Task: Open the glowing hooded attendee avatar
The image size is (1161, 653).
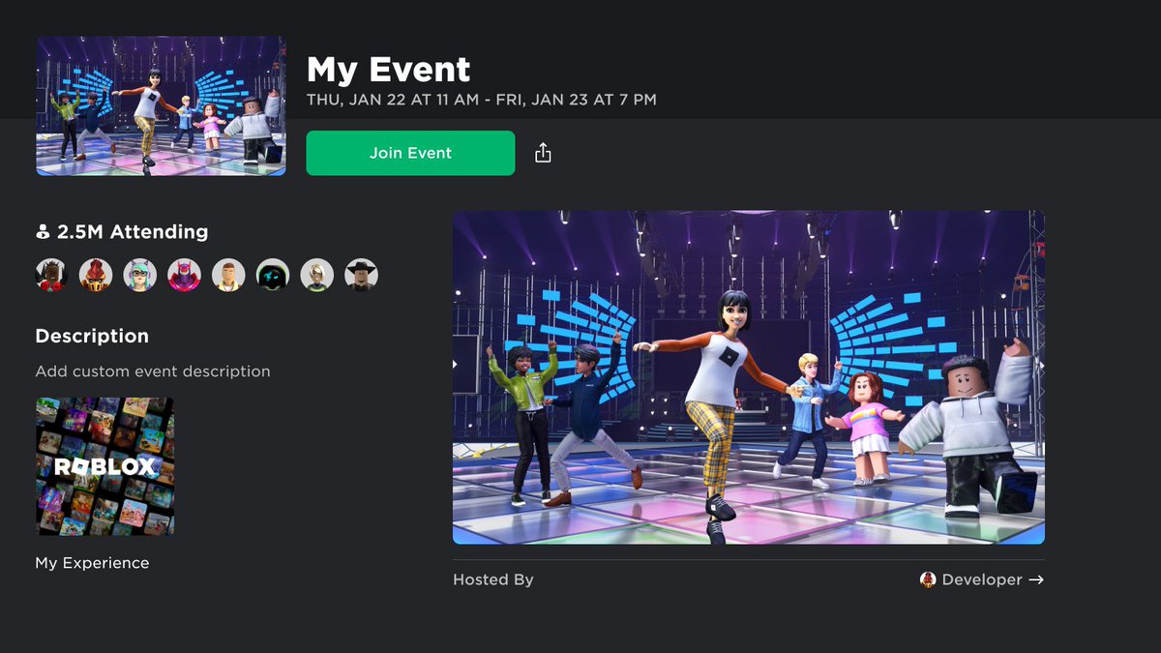Action: pos(273,274)
